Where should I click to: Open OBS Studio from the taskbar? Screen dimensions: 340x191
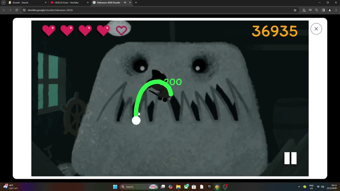click(x=225, y=187)
